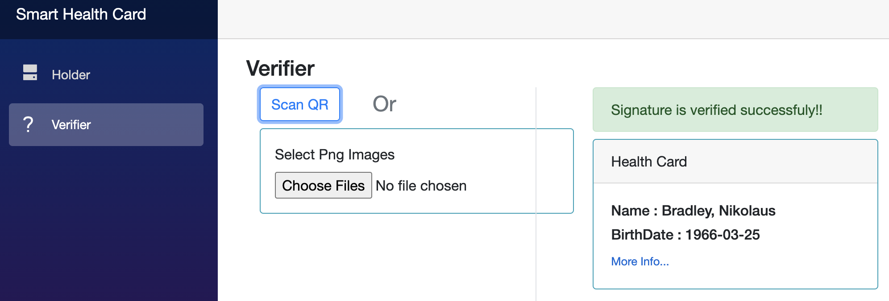Click the BirthDate 1966-03-25 text
Image resolution: width=889 pixels, height=301 pixels.
click(x=685, y=235)
